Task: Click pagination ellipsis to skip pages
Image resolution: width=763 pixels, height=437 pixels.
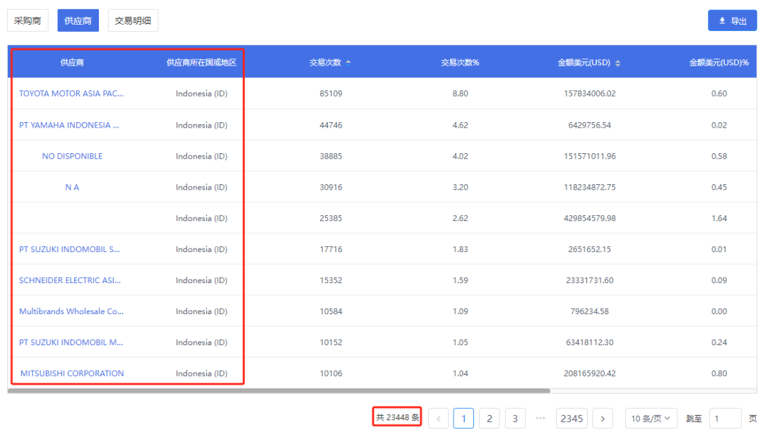Action: pyautogui.click(x=540, y=418)
